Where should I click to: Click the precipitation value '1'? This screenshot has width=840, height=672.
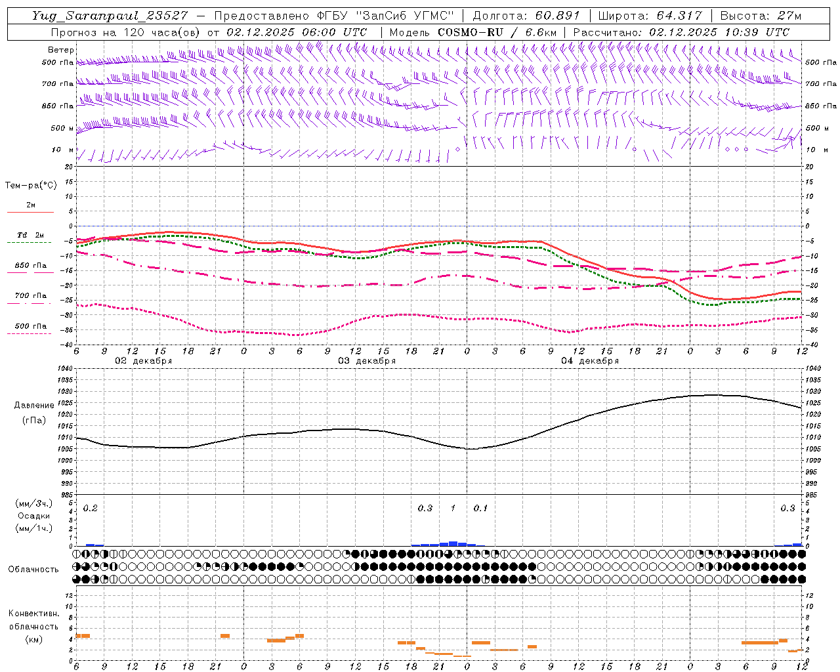(453, 508)
